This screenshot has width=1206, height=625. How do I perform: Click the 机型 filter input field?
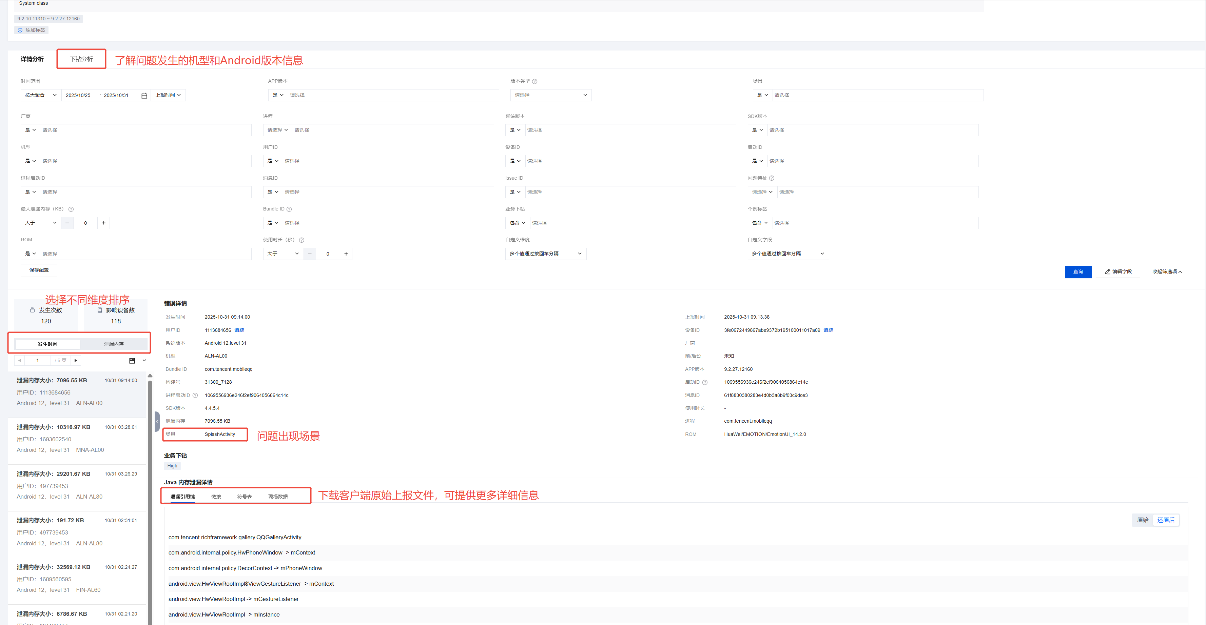(x=145, y=161)
